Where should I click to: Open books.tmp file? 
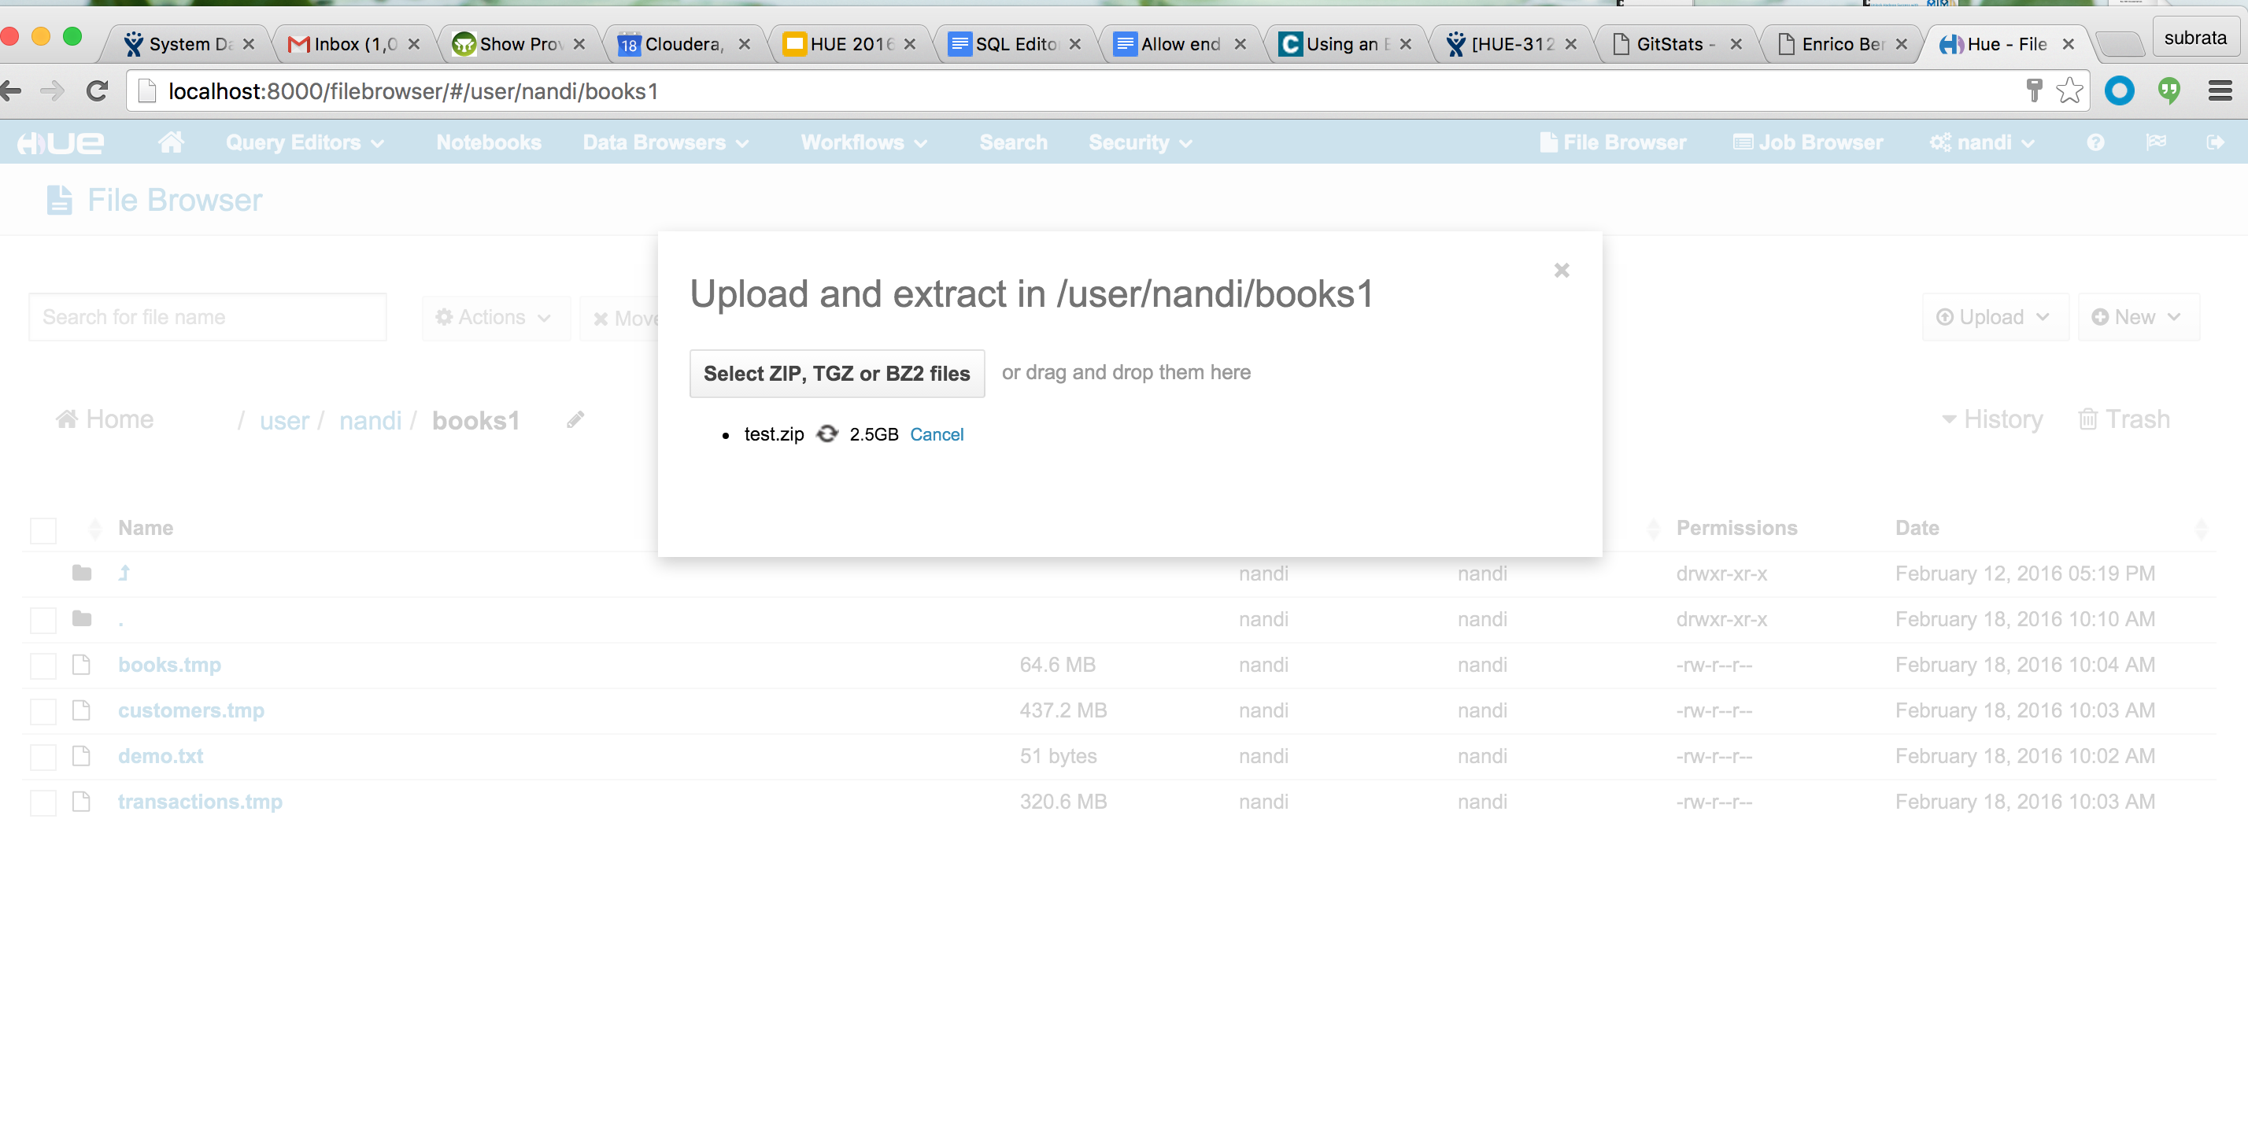point(169,665)
